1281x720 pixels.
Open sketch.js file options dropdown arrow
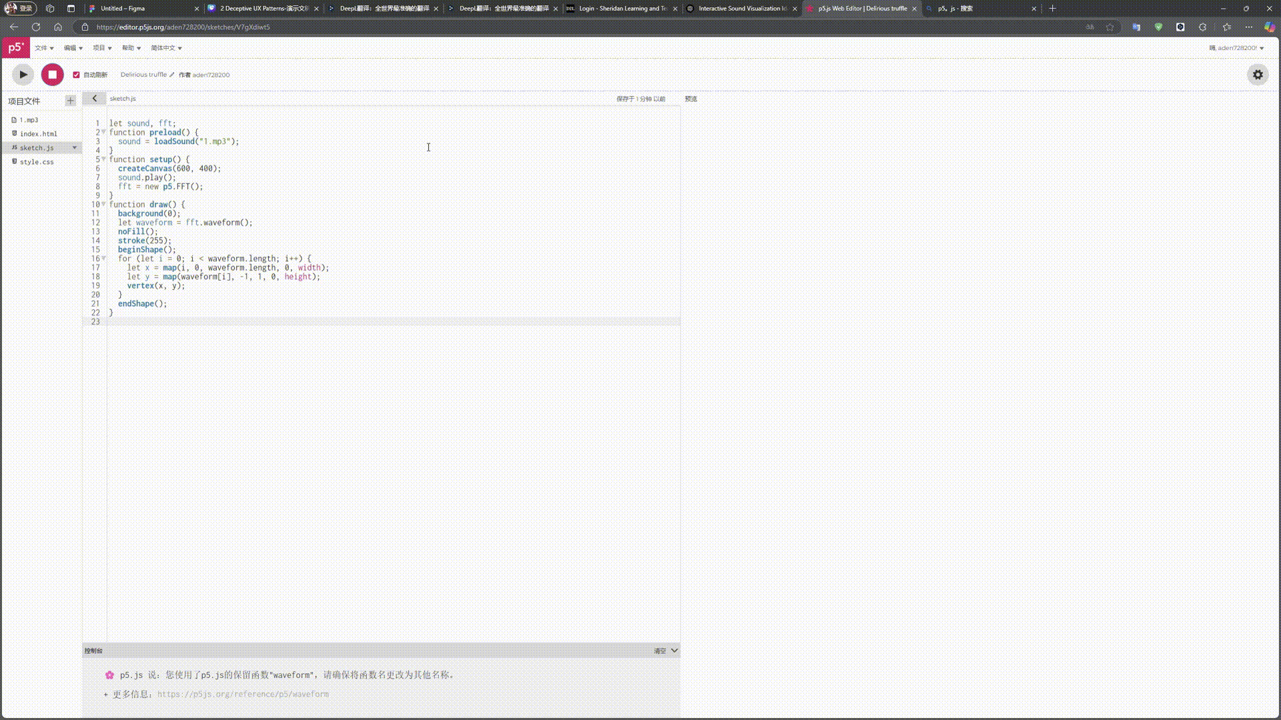pyautogui.click(x=74, y=147)
